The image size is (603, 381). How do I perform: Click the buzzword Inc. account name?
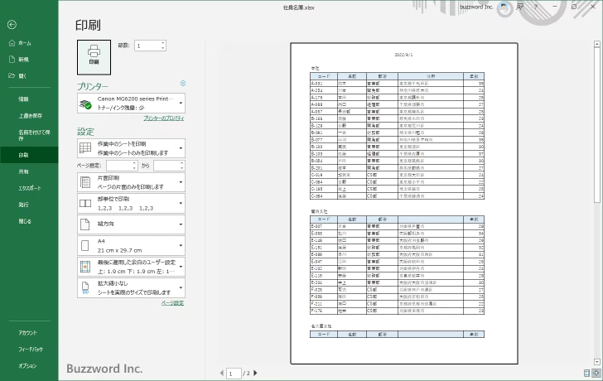pos(476,7)
